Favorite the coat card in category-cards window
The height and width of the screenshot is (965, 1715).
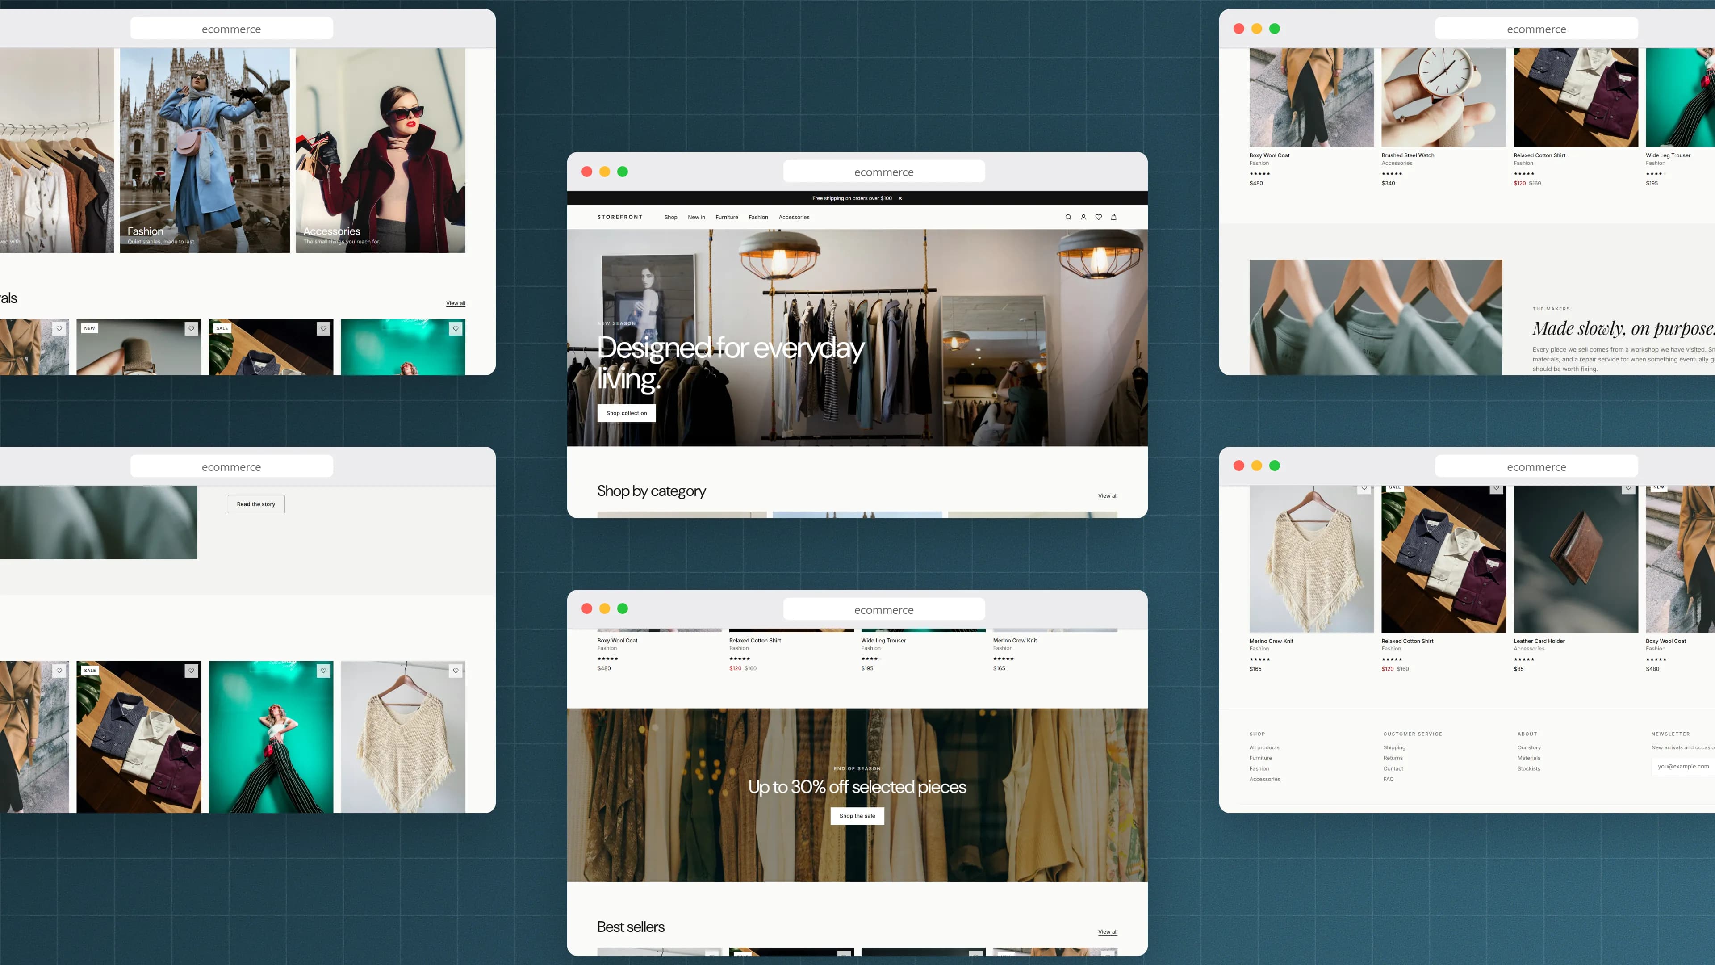[59, 328]
